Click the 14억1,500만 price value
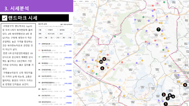189x106 pixels. [68, 83]
